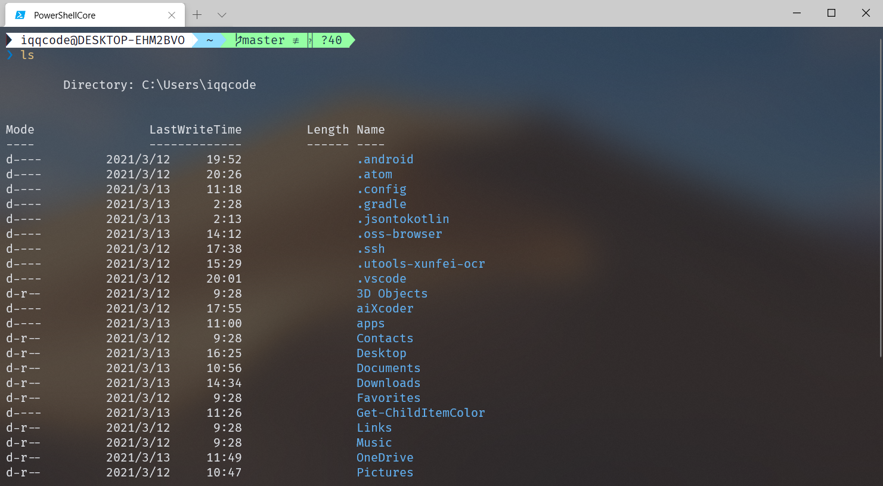This screenshot has width=883, height=486.
Task: Click the Contacts directory name
Action: (385, 338)
